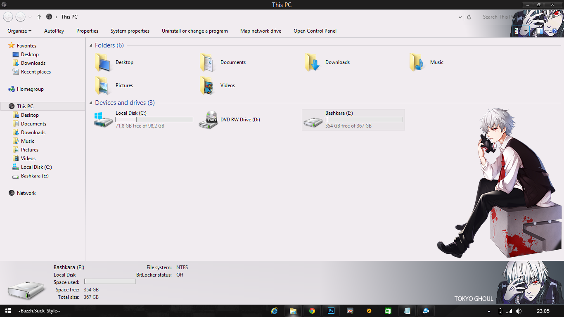This screenshot has height=317, width=564.
Task: Open System properties
Action: tap(130, 31)
